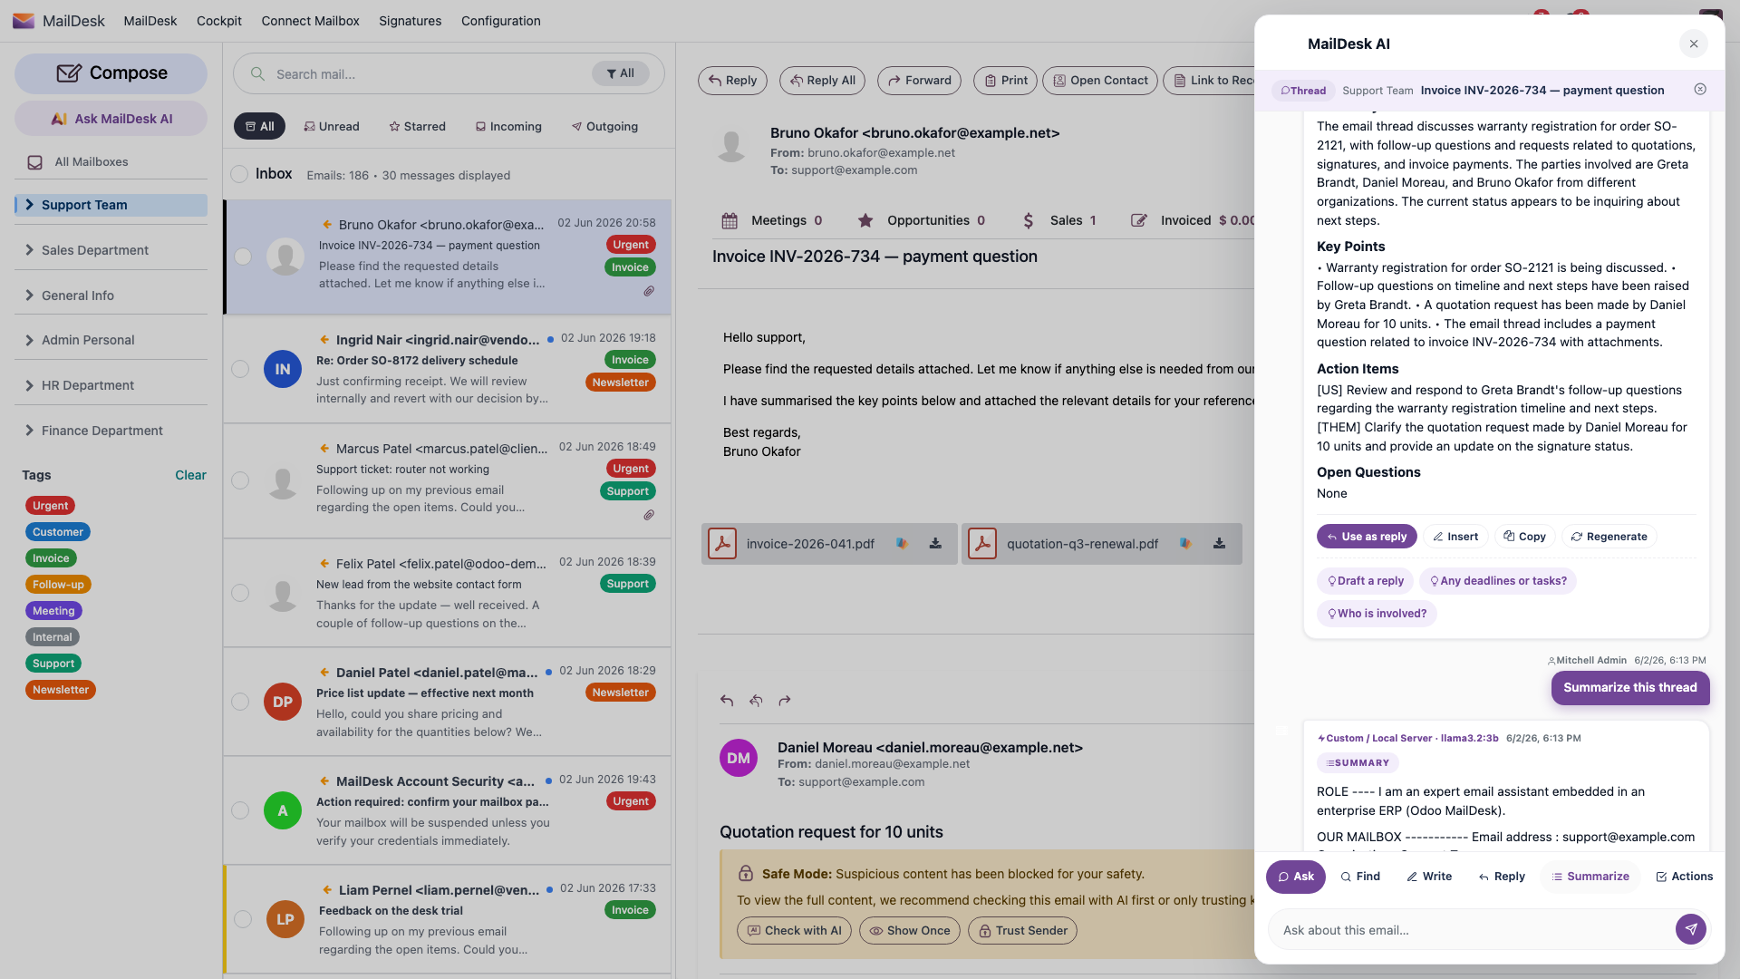This screenshot has height=979, width=1740.
Task: Click AI analyze icon on quotation-q3-renewal.pdf
Action: (x=1185, y=544)
